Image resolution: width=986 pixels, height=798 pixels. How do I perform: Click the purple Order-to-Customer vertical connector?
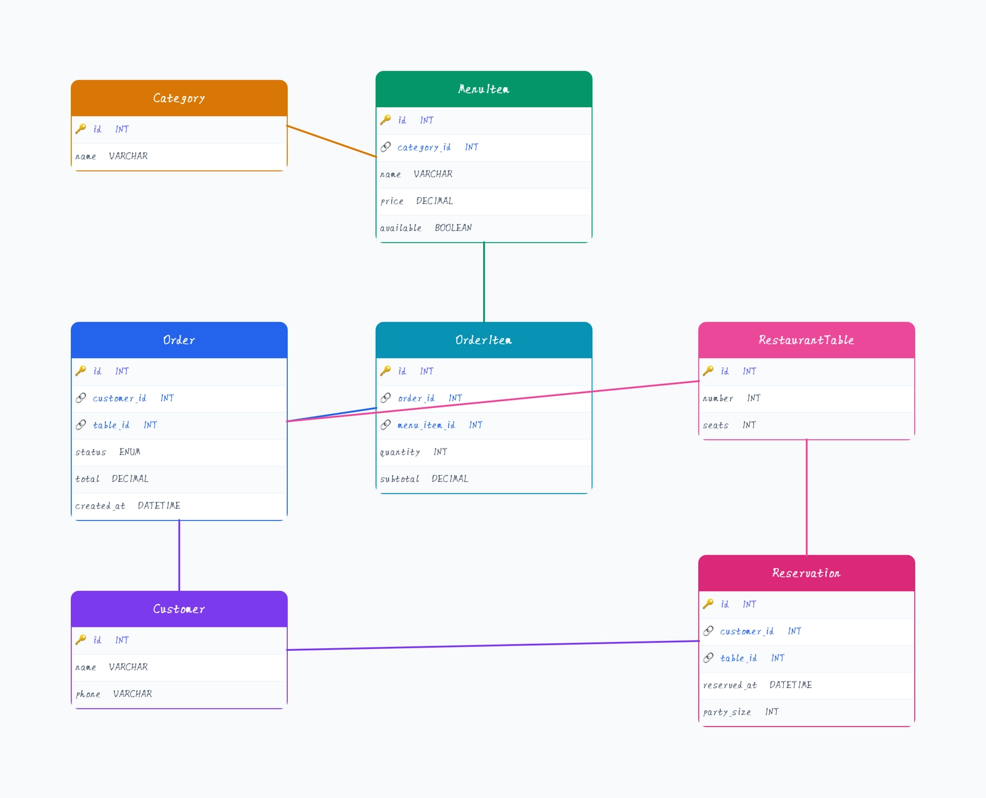pyautogui.click(x=179, y=555)
